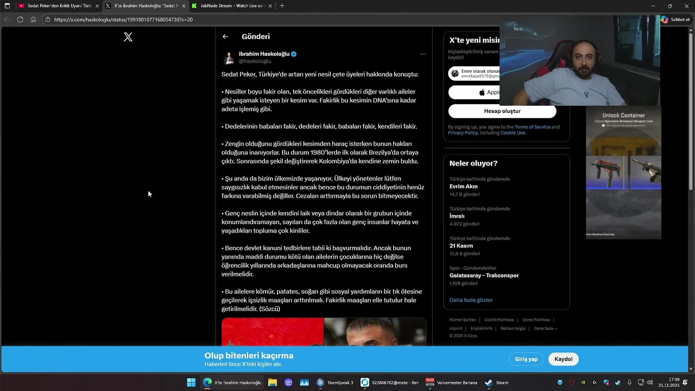The height and width of the screenshot is (391, 695).
Task: Click the browser back arrow
Action: tap(7, 20)
